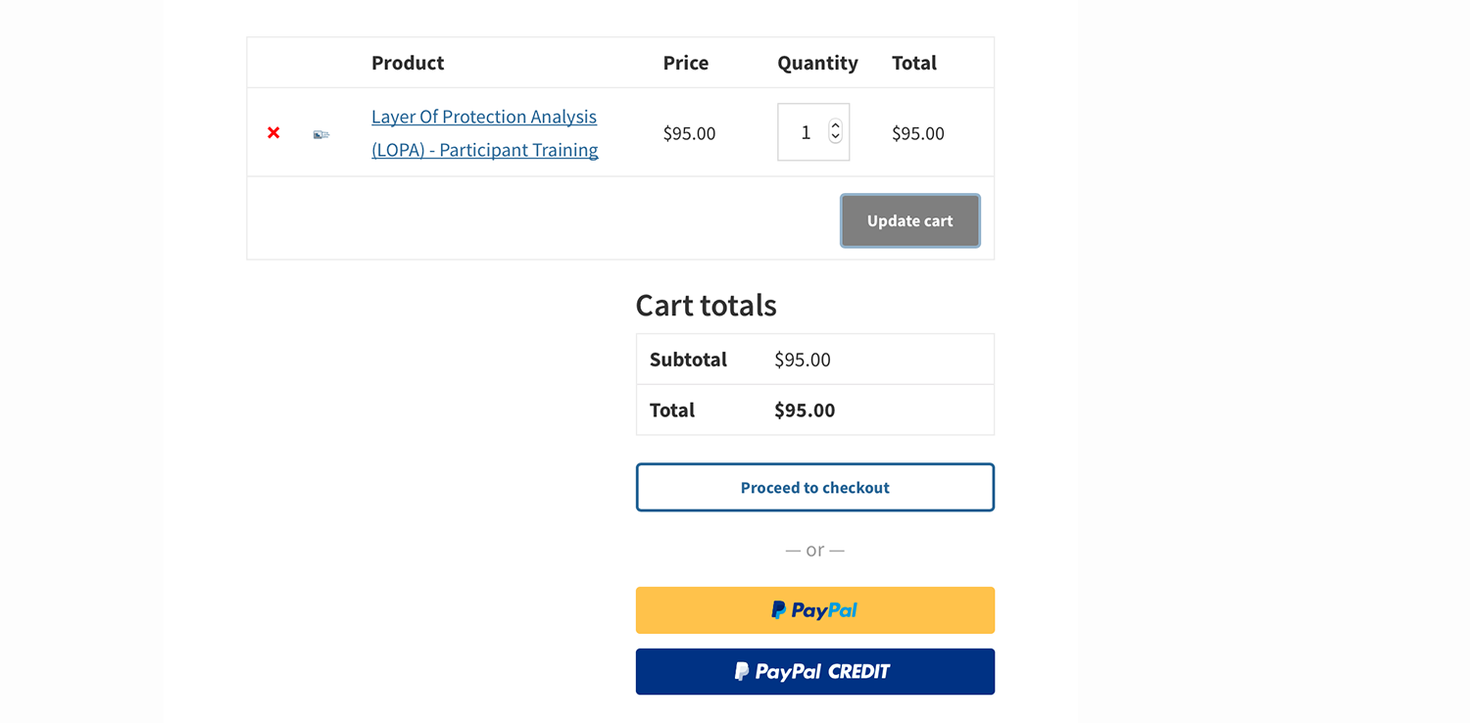This screenshot has height=723, width=1470.
Task: Click the item price $95.00 in the Price column
Action: pos(689,133)
